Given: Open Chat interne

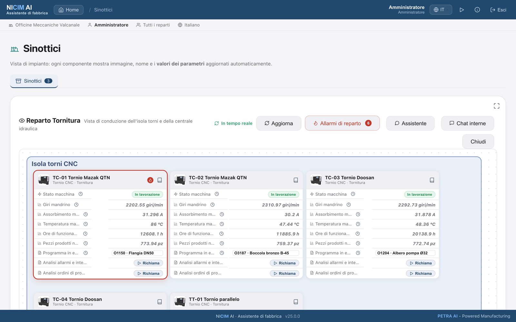Looking at the screenshot, I should pos(467,123).
